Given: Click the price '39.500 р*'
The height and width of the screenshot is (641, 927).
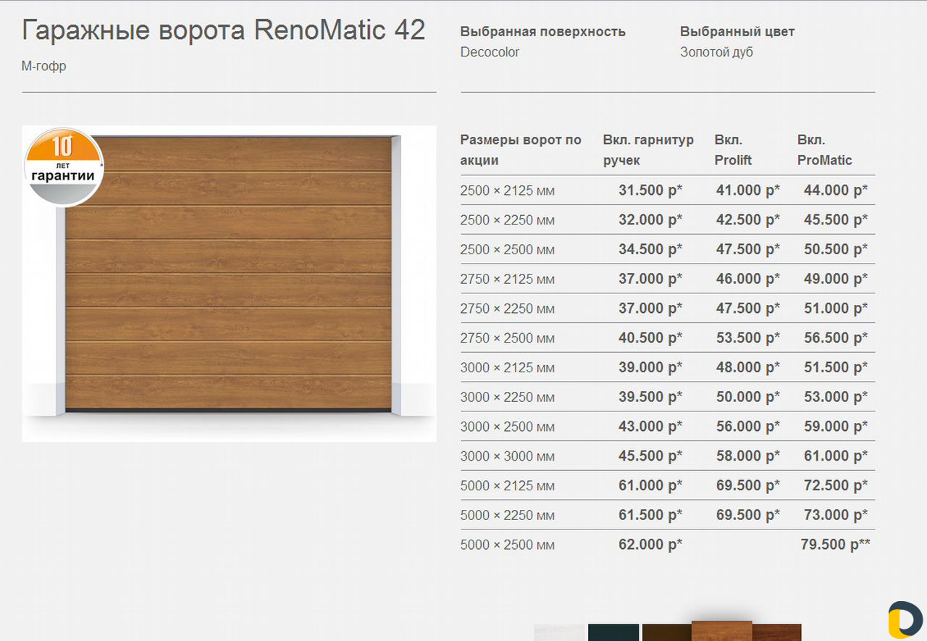Looking at the screenshot, I should click(x=650, y=397).
